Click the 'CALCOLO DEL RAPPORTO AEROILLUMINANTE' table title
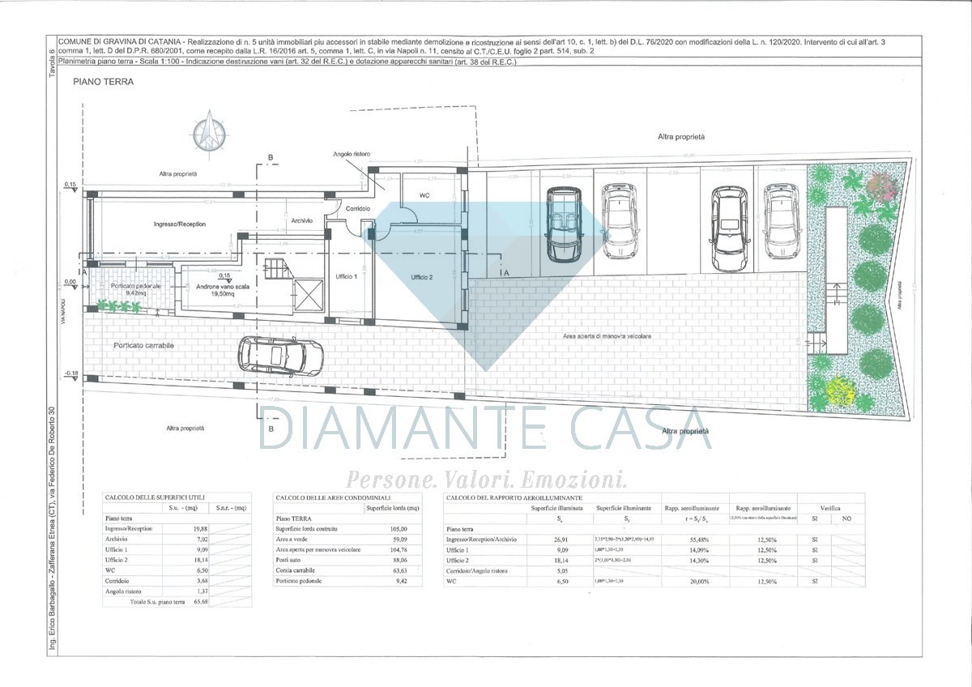This screenshot has height=687, width=972. [x=514, y=497]
